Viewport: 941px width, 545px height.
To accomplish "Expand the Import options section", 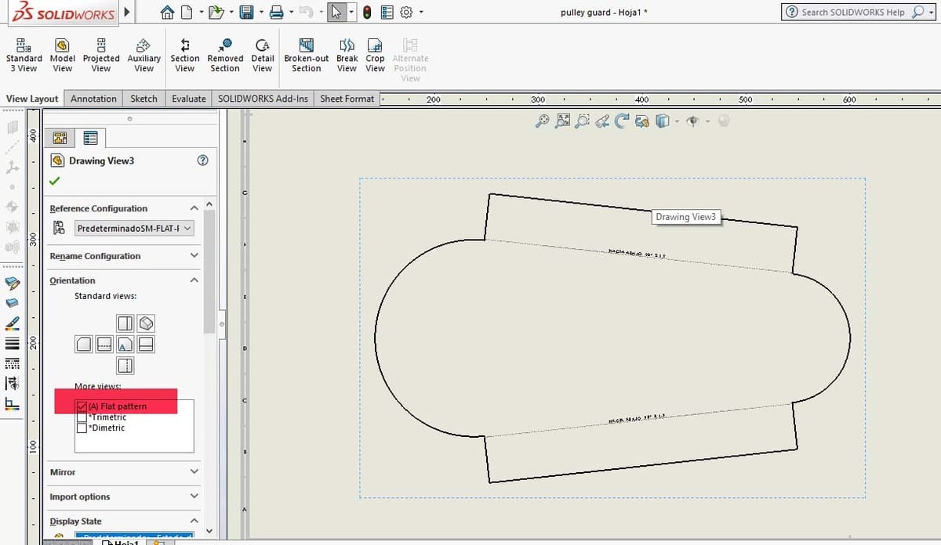I will pos(194,496).
